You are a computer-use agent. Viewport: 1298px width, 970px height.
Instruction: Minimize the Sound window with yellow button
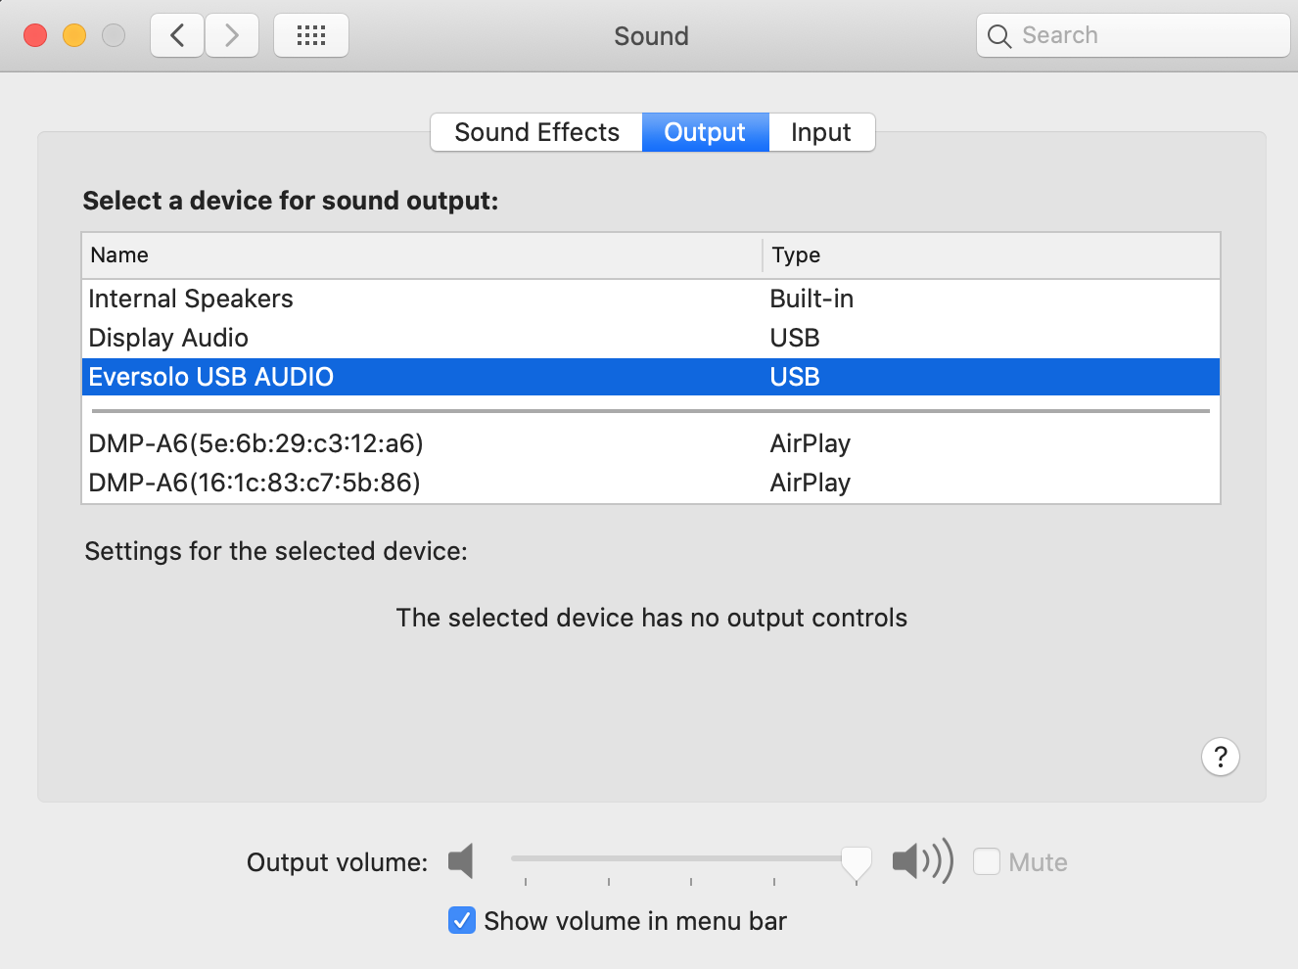(x=74, y=36)
